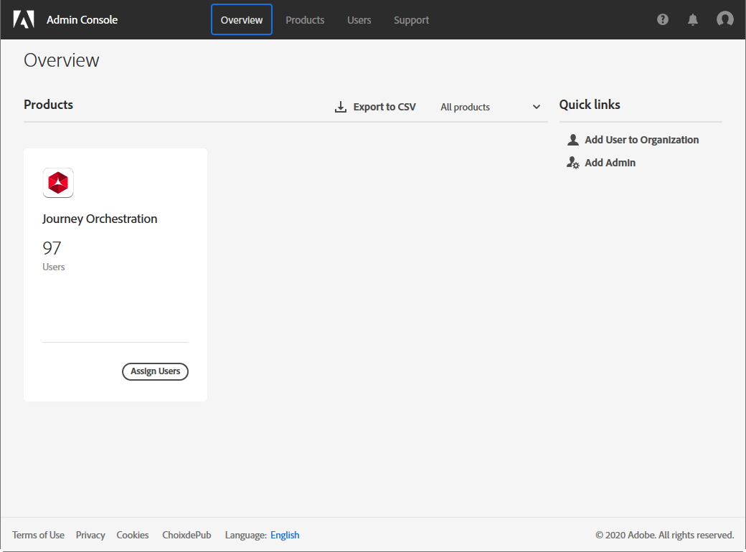746x552 pixels.
Task: Open the help question mark icon
Action: 663,19
